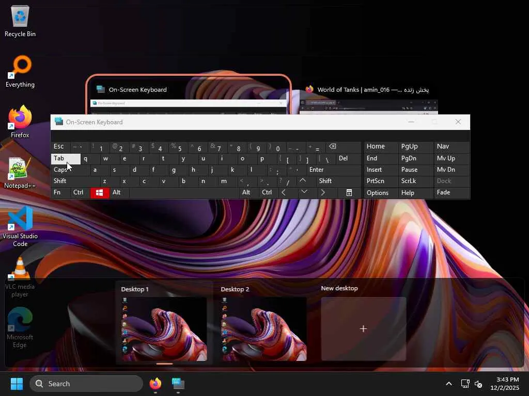The width and height of the screenshot is (529, 396).
Task: Toggle the Fn key
Action: click(x=60, y=193)
